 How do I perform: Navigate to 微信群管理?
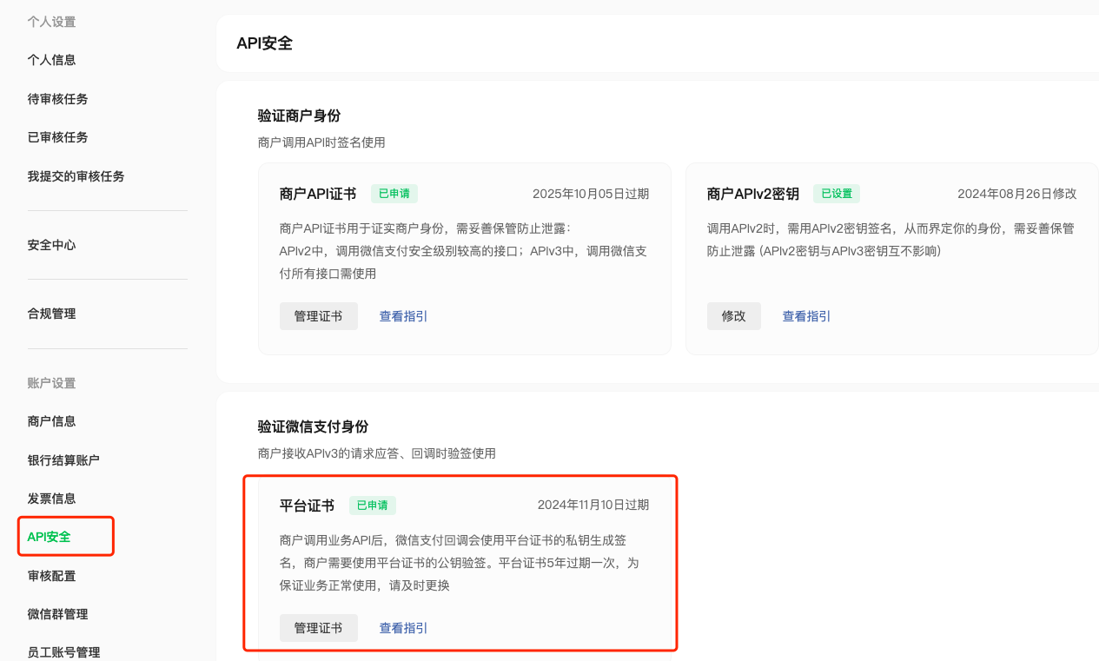coord(57,614)
